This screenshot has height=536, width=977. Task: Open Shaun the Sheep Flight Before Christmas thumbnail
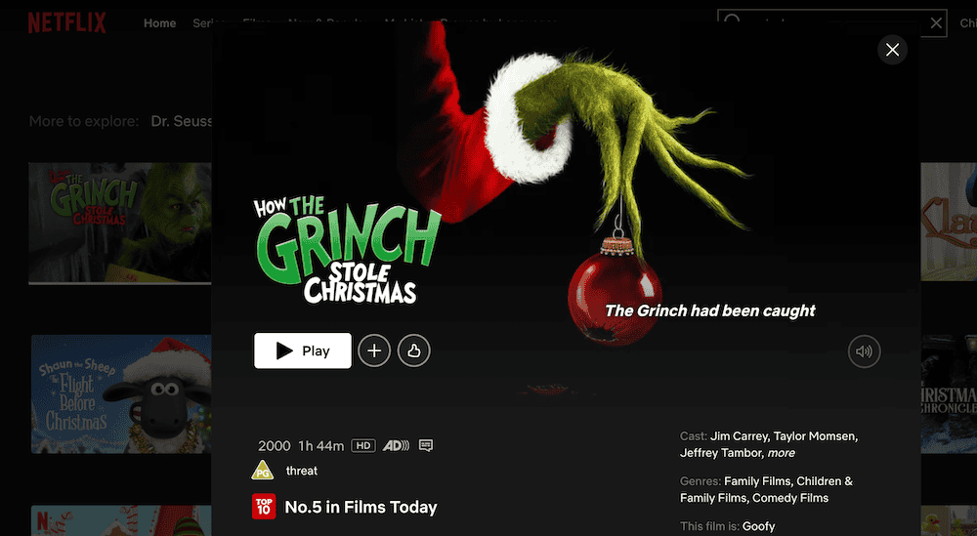[121, 394]
